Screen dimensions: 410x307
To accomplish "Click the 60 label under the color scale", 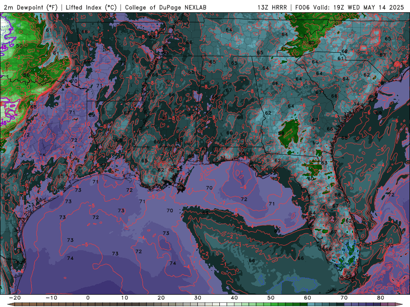I will [307, 298].
